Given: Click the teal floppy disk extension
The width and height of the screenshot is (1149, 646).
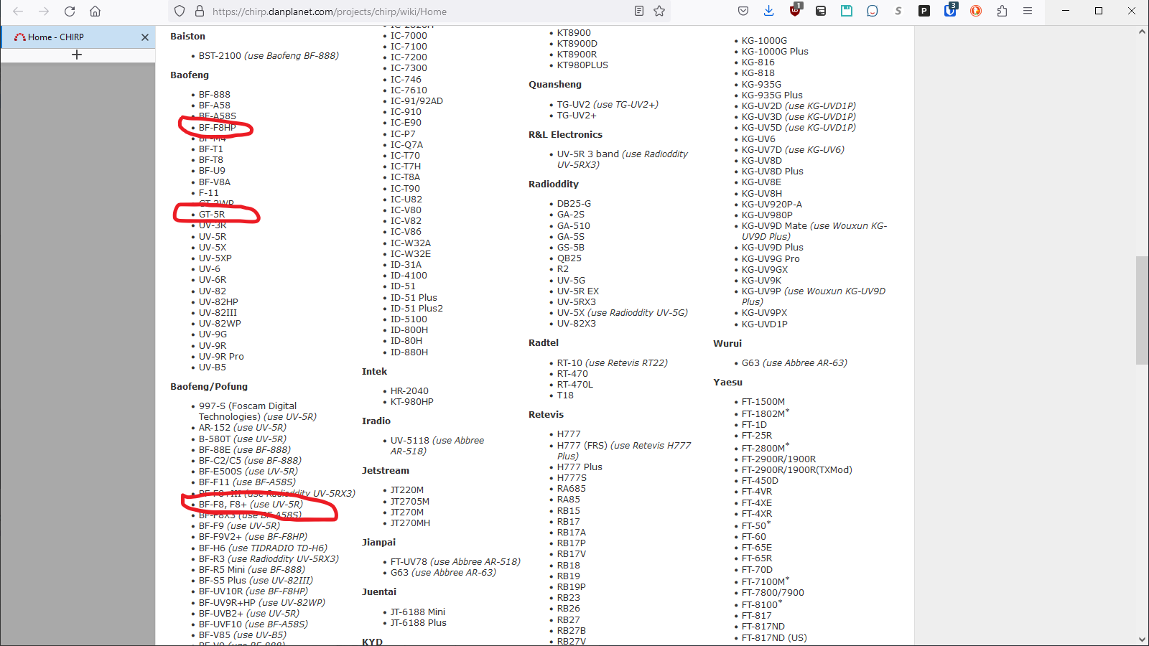Looking at the screenshot, I should [847, 11].
